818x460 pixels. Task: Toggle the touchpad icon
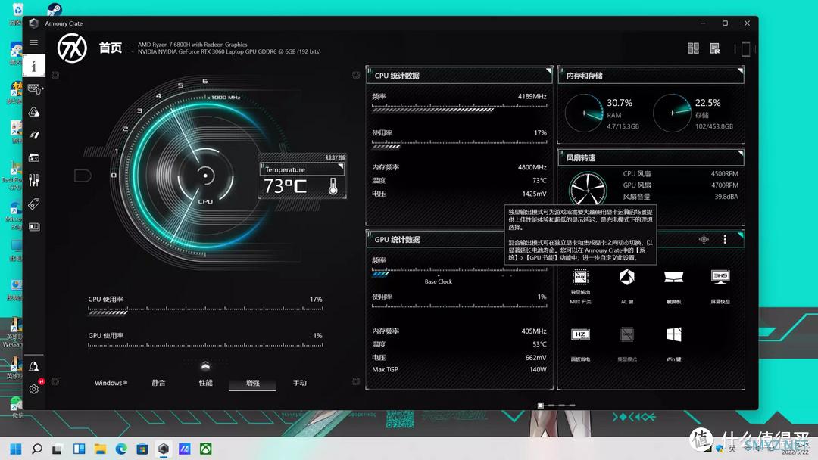(x=673, y=277)
